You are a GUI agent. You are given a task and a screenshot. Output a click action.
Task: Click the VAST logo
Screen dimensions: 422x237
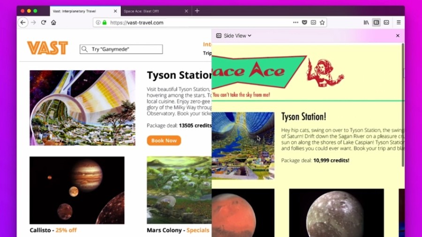click(47, 48)
